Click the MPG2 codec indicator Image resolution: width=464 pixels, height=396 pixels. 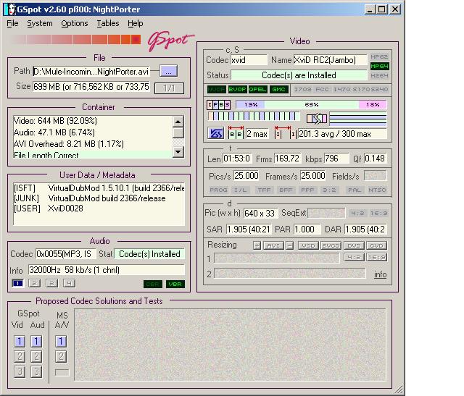tap(379, 56)
